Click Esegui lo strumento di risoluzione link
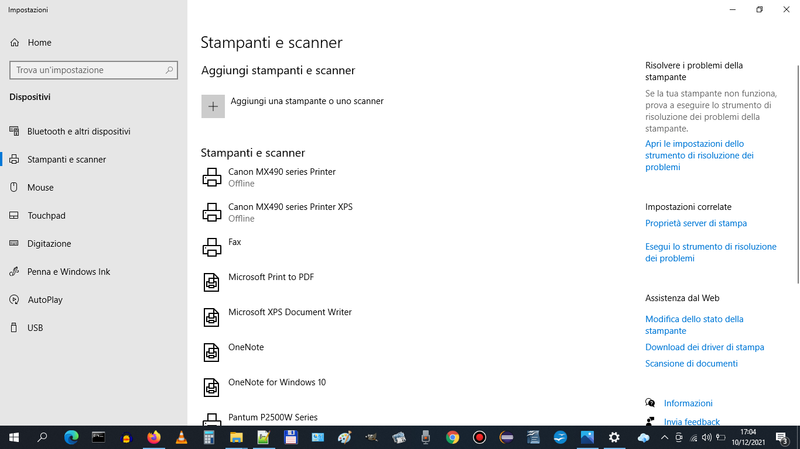The width and height of the screenshot is (800, 449). [711, 253]
